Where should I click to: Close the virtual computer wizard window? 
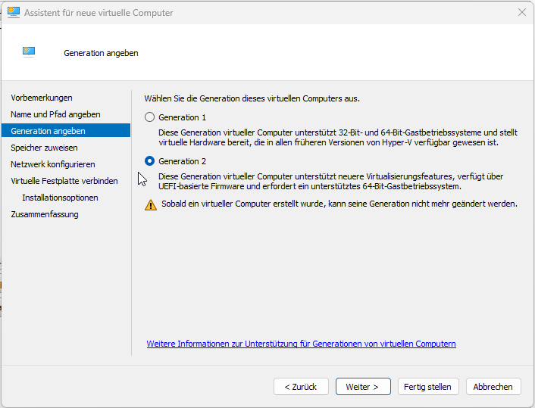(x=521, y=13)
